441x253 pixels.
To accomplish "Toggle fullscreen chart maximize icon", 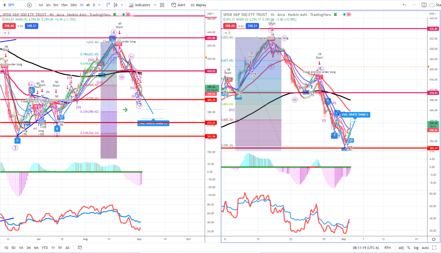I will pos(434,248).
